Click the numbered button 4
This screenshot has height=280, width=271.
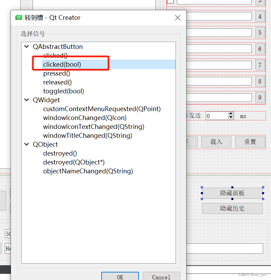pos(260,17)
